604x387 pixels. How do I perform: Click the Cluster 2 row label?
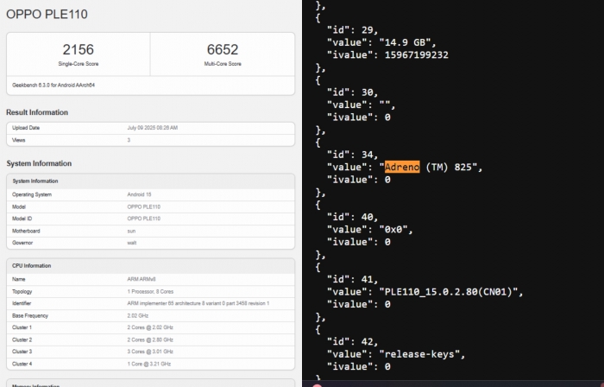(x=22, y=340)
